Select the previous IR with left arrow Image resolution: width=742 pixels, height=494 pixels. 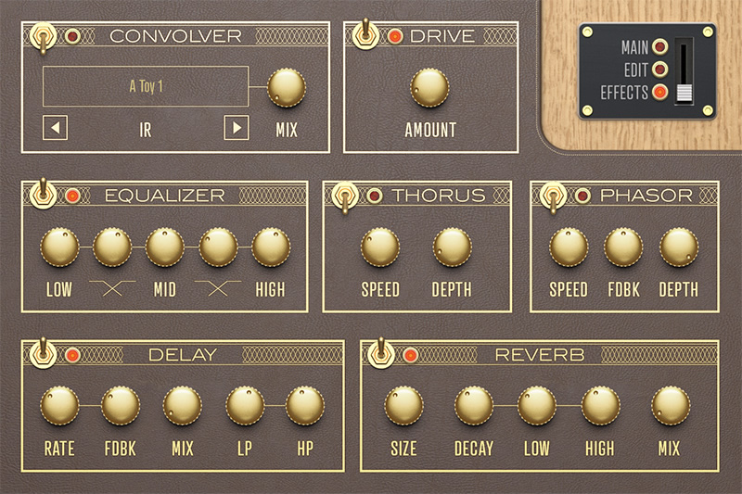click(x=56, y=128)
